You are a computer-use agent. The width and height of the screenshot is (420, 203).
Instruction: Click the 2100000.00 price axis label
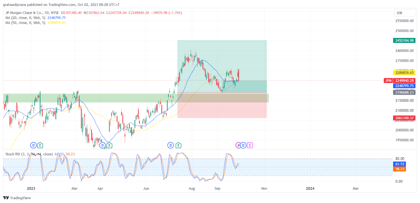tap(404, 110)
